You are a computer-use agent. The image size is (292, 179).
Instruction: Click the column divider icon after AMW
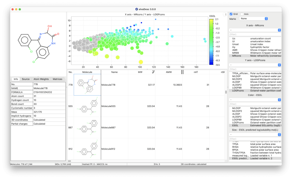pyautogui.click(x=182, y=72)
